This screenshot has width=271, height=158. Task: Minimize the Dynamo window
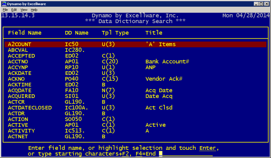[256, 3]
